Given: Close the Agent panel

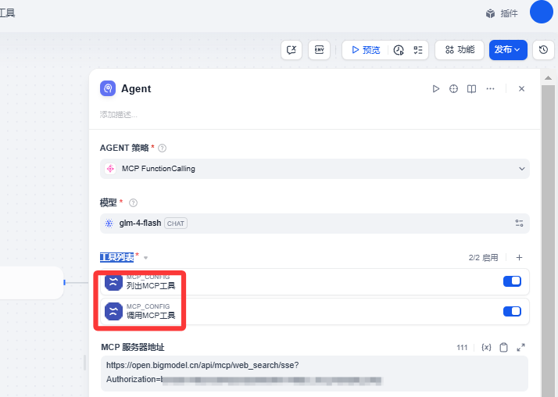Looking at the screenshot, I should [x=521, y=88].
